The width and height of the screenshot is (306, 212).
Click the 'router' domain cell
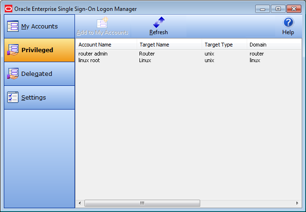[257, 54]
